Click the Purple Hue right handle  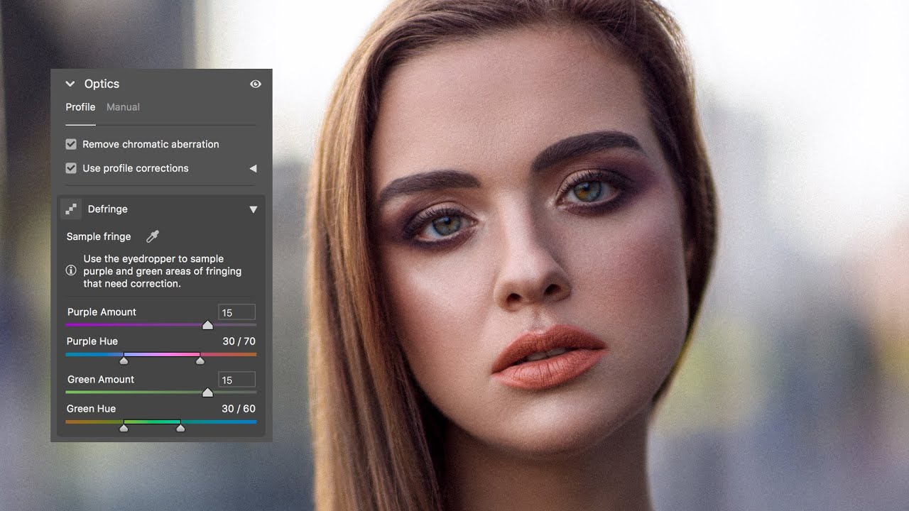tap(200, 360)
